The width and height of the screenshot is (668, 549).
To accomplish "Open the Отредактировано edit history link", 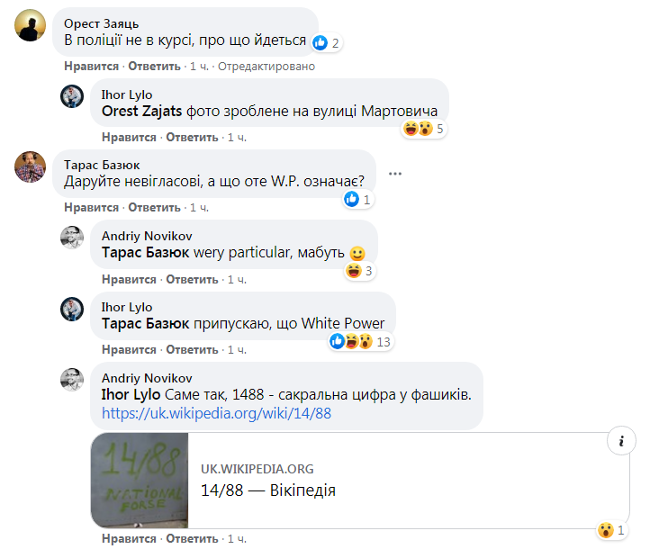I will click(266, 67).
